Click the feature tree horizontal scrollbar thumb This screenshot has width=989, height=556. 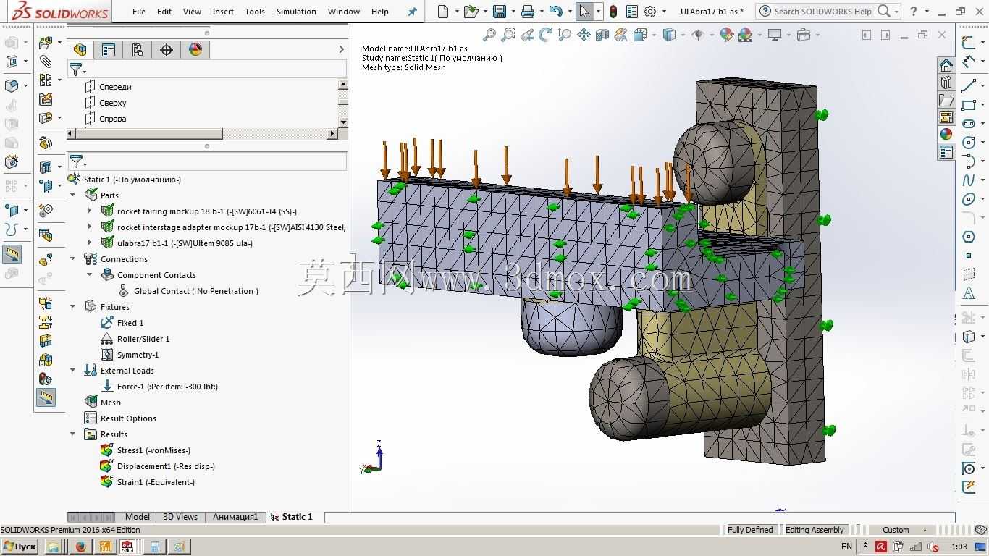click(x=149, y=134)
